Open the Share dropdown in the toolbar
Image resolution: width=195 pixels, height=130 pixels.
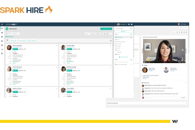87,33
